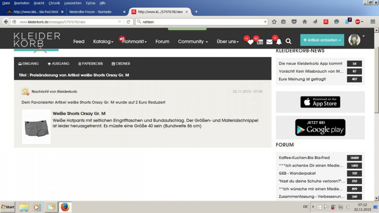
Task: Click the browser search field
Action: click(201, 22)
